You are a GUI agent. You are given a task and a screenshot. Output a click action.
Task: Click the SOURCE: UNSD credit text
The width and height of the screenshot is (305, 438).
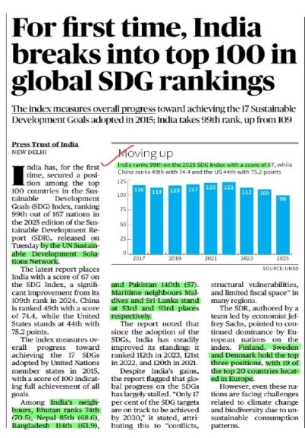[x=280, y=268]
